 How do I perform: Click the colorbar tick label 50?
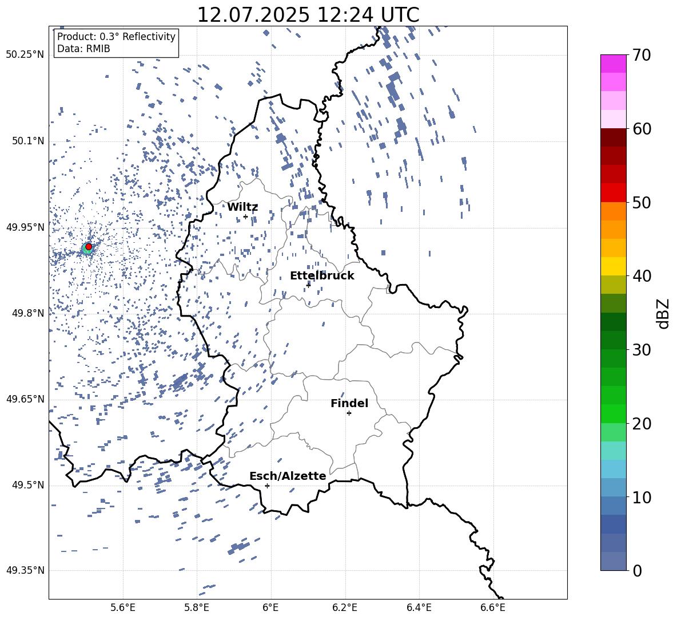coord(642,202)
